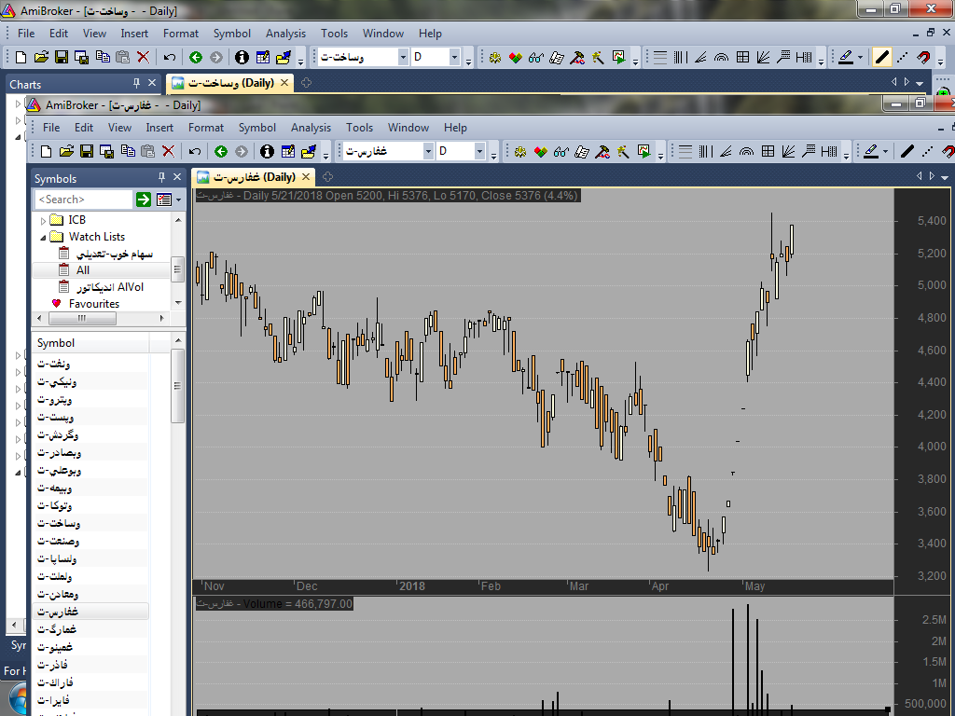Image resolution: width=955 pixels, height=716 pixels.
Task: Select the grid drawing tool in front window
Action: pos(768,152)
